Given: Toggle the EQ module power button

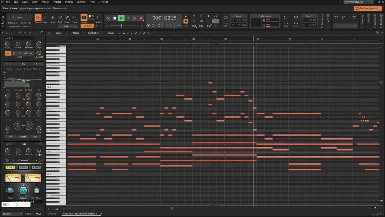Looking at the screenshot, I should pos(39,64).
